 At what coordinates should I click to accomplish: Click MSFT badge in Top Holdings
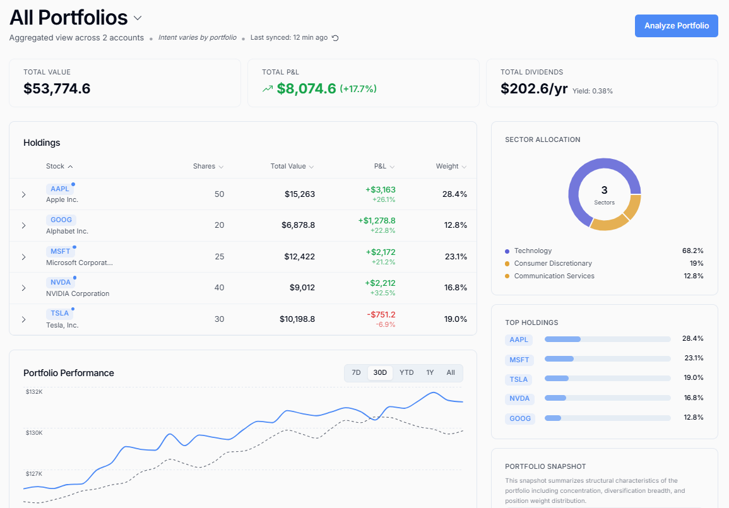pos(519,360)
